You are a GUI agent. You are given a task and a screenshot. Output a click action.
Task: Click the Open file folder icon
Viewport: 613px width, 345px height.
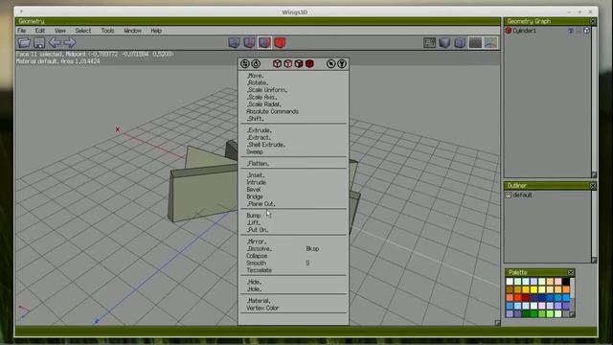(24, 42)
